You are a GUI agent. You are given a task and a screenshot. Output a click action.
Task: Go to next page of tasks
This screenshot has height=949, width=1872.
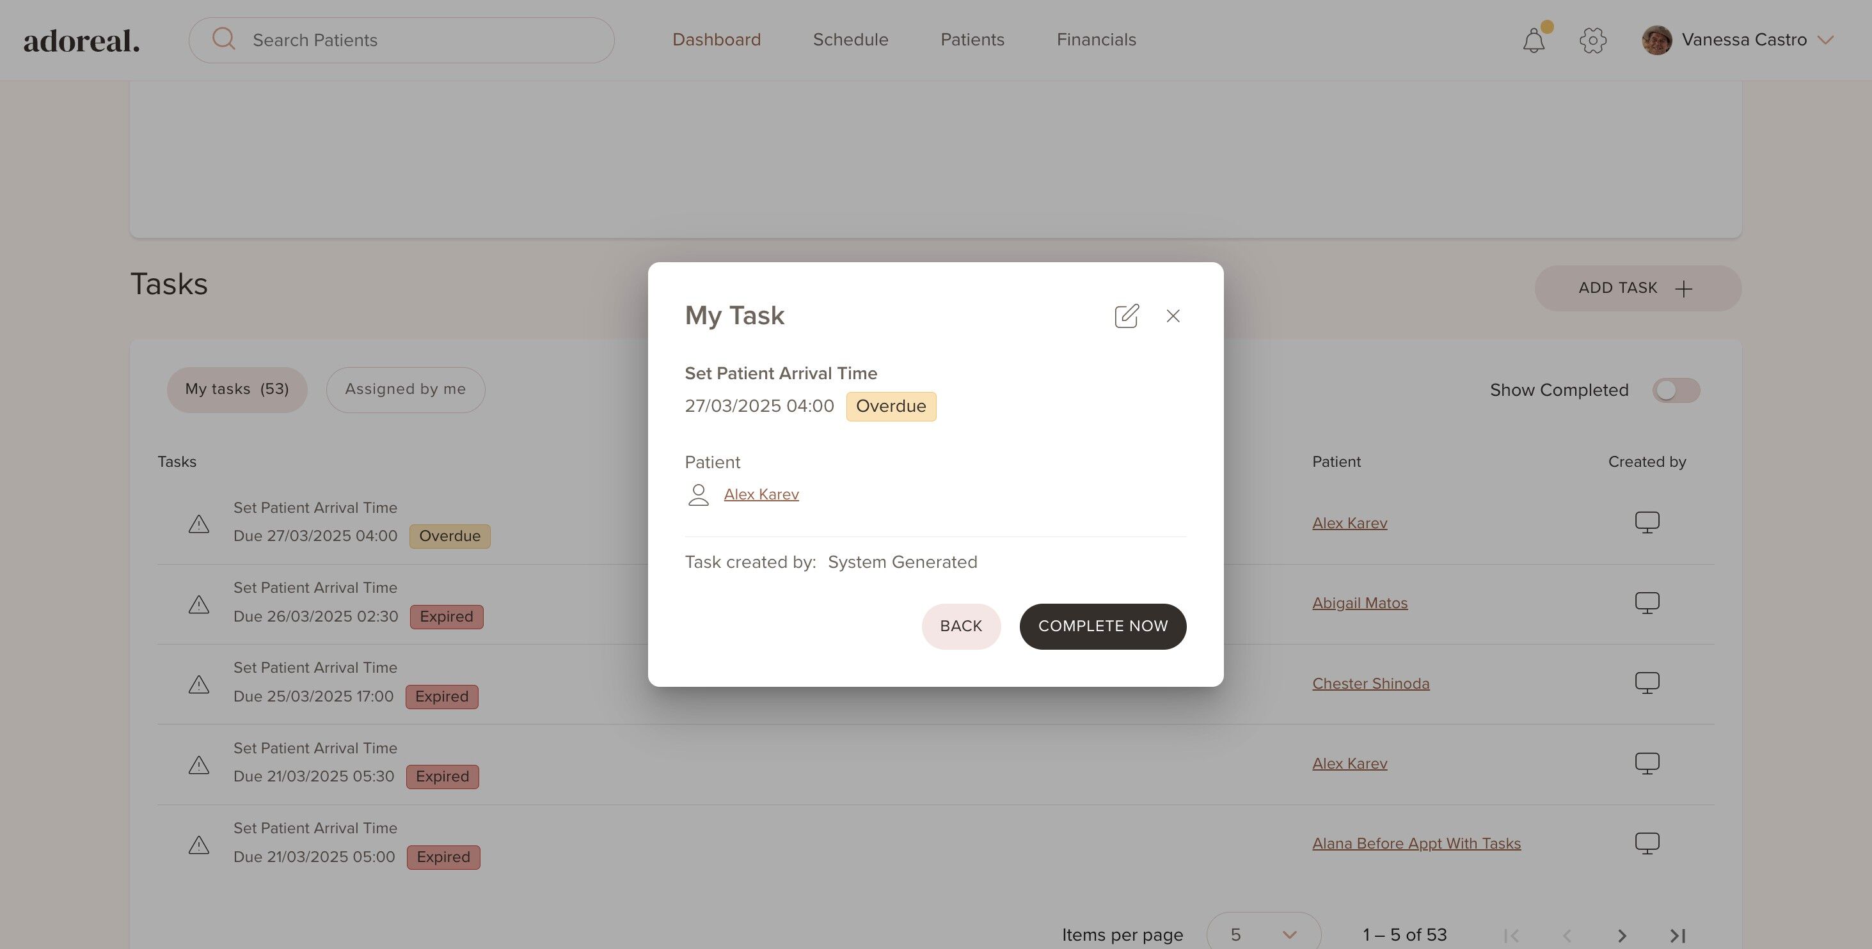tap(1621, 935)
